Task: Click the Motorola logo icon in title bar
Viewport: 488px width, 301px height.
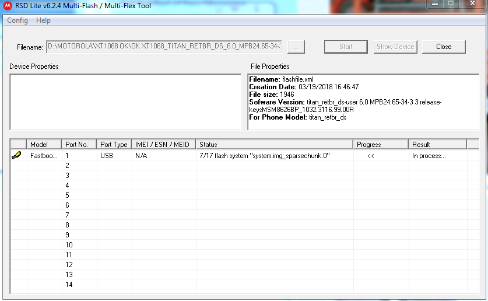Action: (x=8, y=5)
